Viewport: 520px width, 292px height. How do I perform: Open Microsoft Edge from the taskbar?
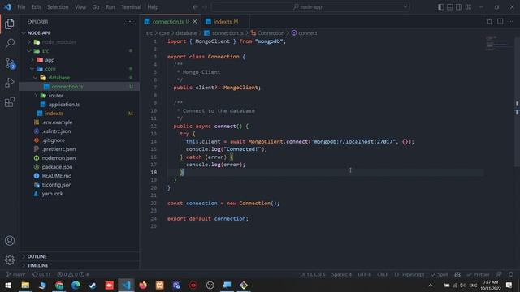(76, 285)
